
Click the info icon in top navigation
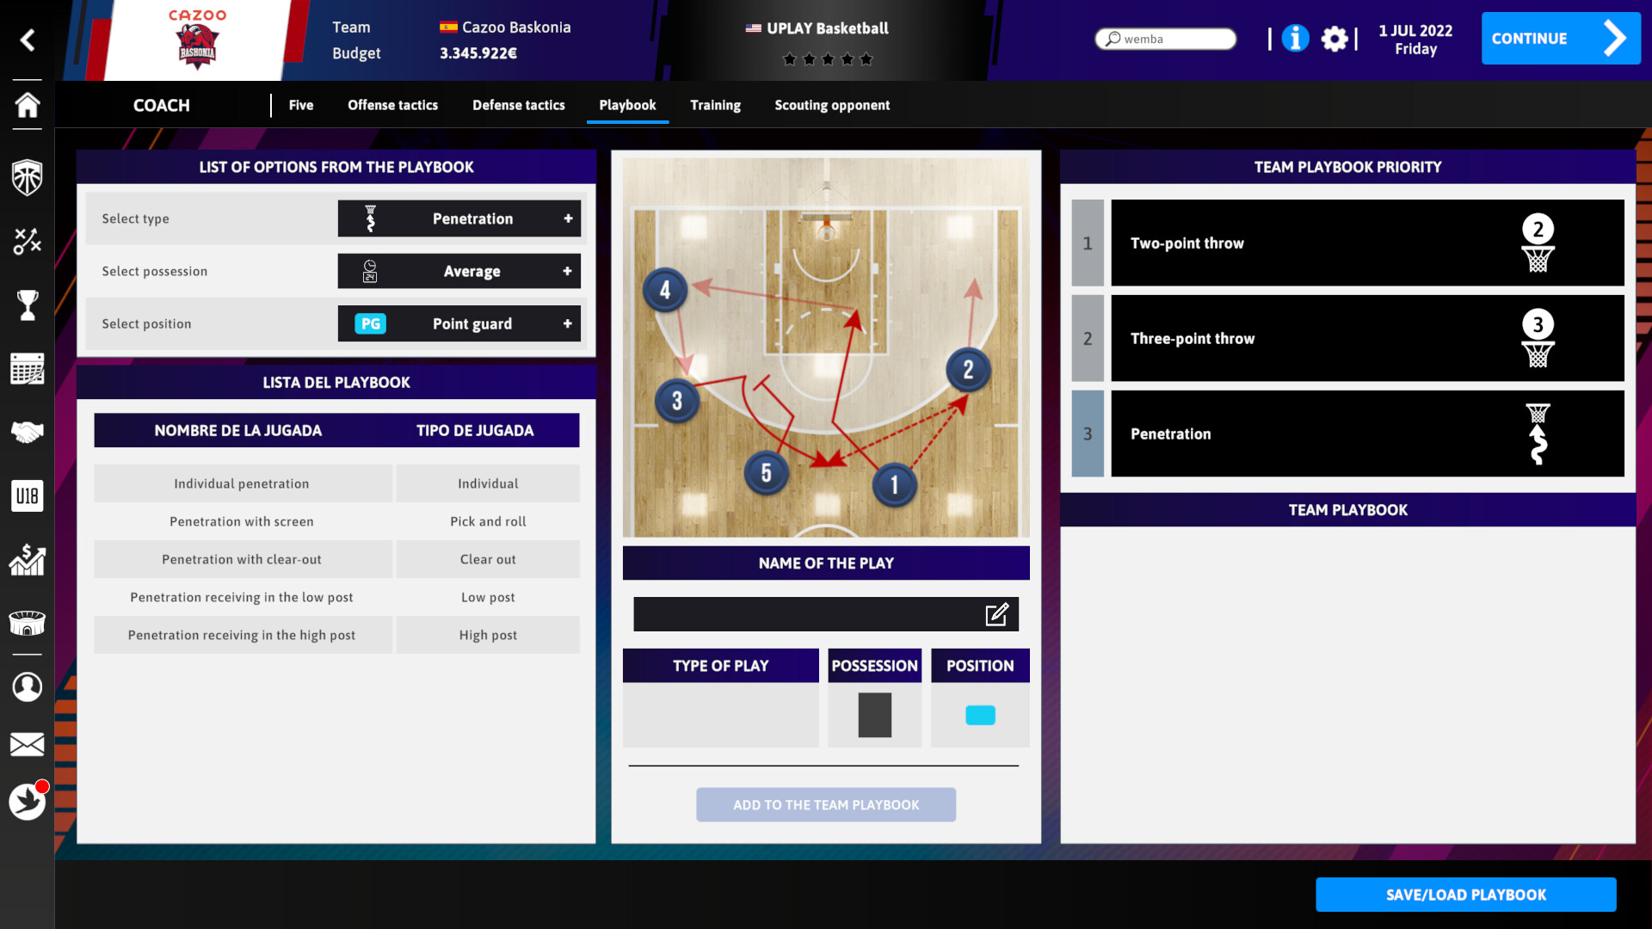[1295, 39]
